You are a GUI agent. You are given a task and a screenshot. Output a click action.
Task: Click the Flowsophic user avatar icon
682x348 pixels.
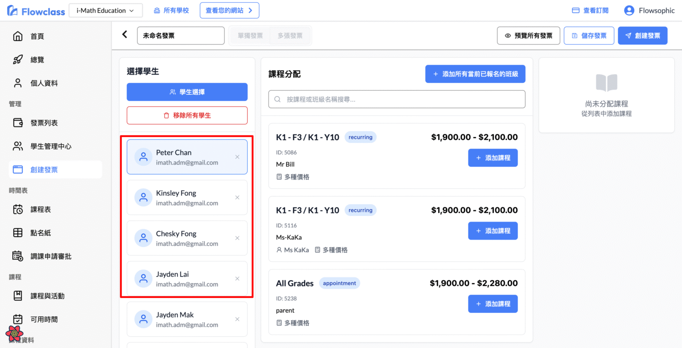pos(629,10)
